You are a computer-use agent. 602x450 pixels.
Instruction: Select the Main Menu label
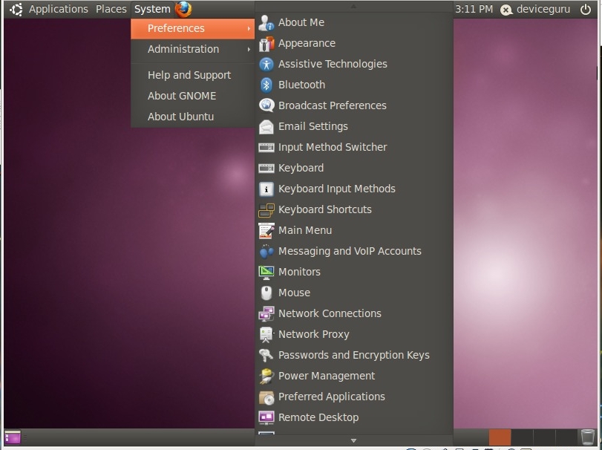pos(305,230)
